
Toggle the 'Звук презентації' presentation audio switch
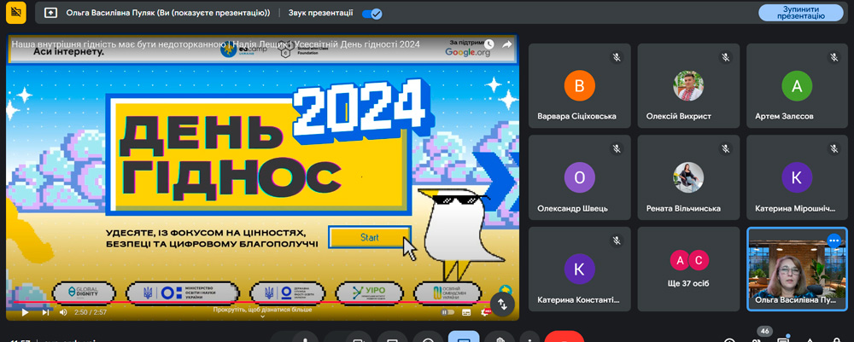point(371,14)
